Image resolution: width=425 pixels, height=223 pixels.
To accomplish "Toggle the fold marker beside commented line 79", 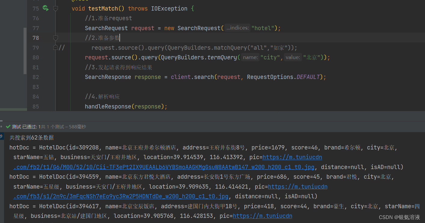I will [x=55, y=48].
